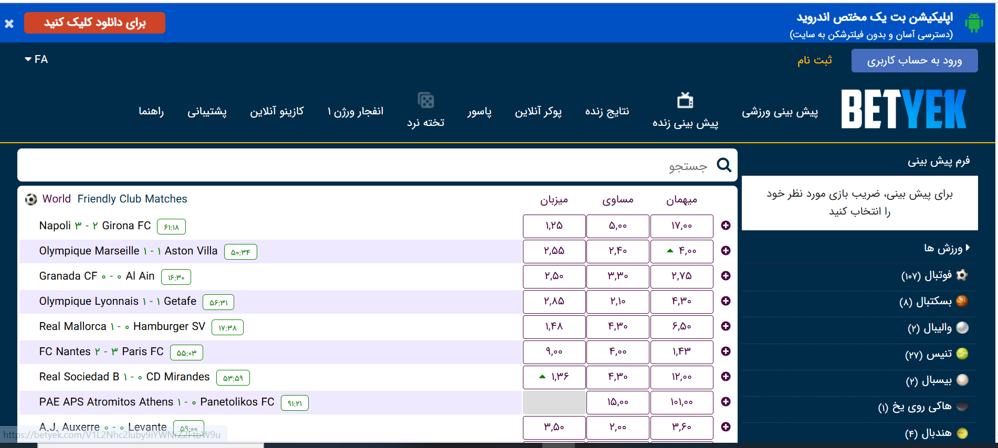Click the hockey puck icon for هاکی روی یخ
Screen dimensions: 998x448
pos(962,407)
